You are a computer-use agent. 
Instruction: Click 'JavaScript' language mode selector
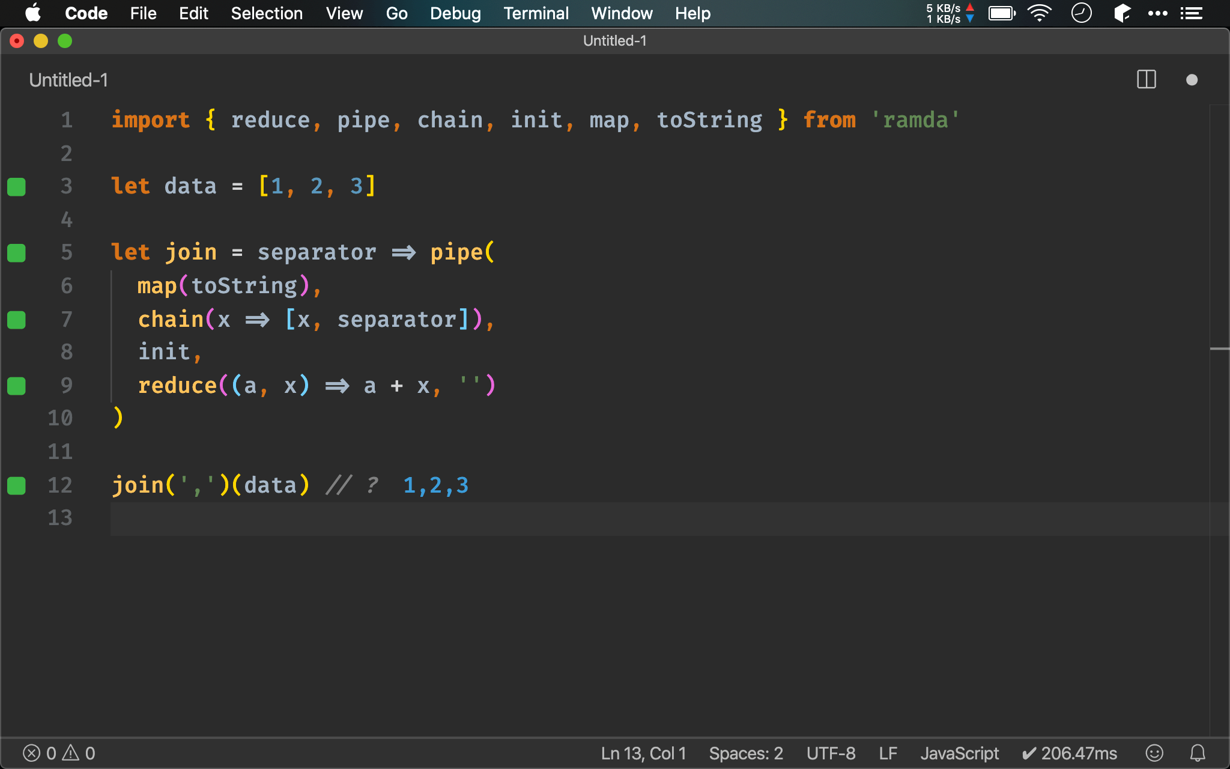coord(959,753)
